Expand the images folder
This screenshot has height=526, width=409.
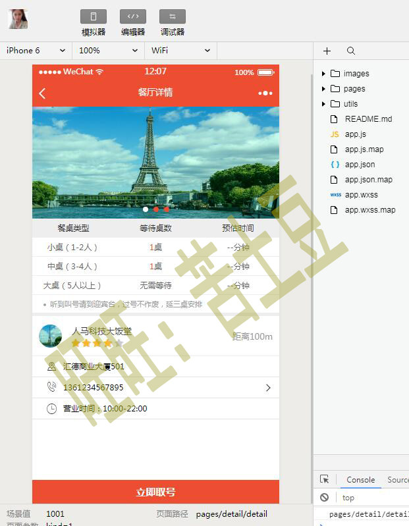[323, 74]
